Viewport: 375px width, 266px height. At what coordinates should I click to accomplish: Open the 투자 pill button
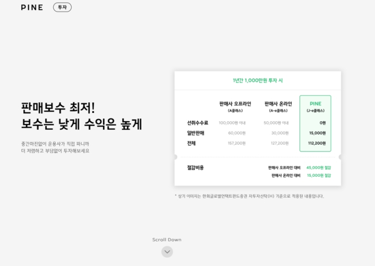coord(62,7)
